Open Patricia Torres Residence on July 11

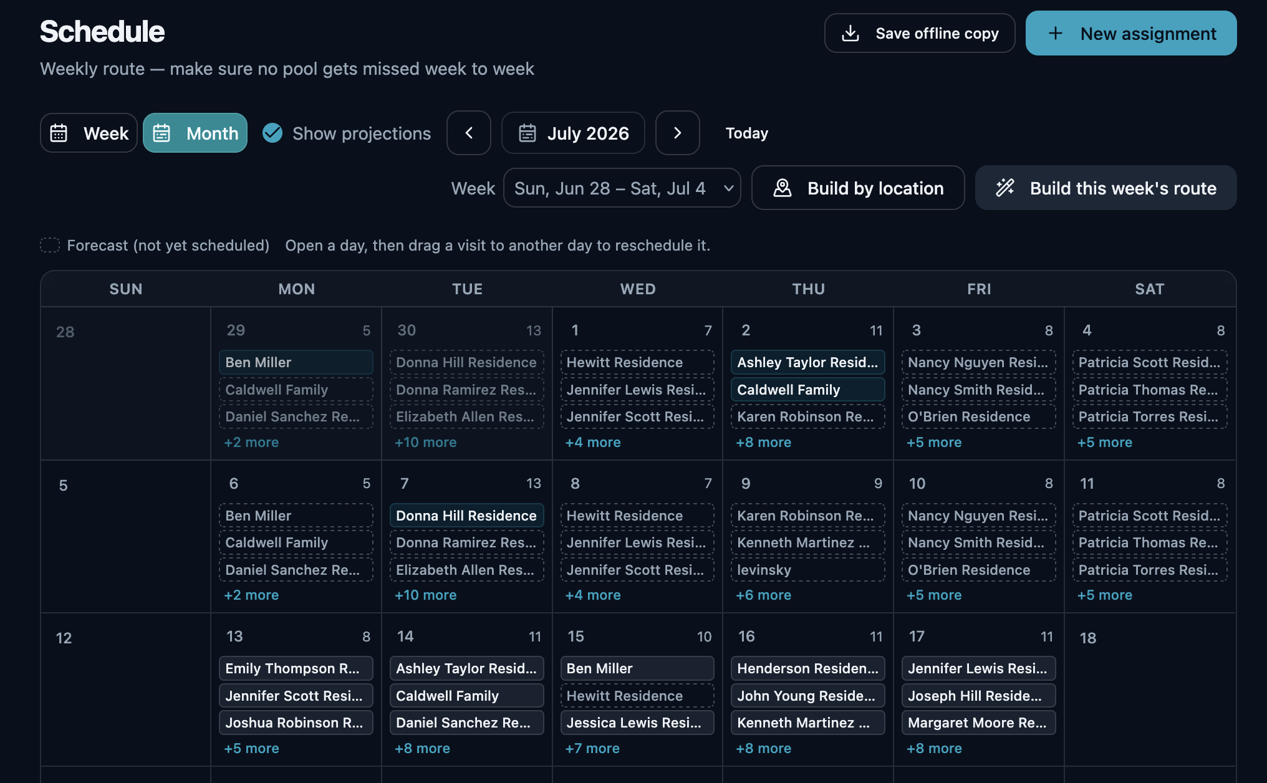point(1150,570)
